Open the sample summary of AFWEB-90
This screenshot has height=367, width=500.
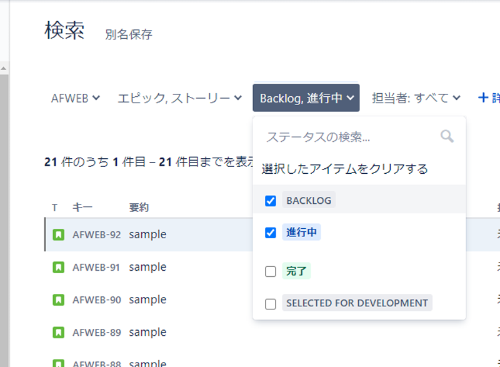[147, 299]
